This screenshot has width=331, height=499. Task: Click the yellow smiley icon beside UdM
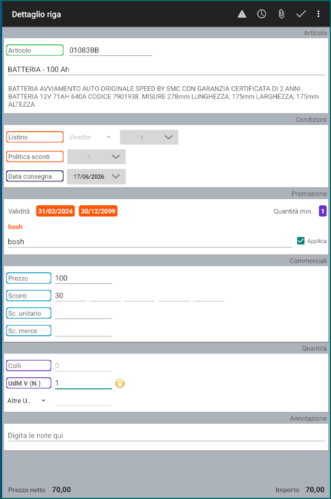click(x=120, y=383)
